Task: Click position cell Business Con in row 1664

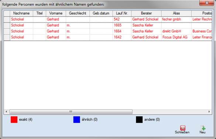Action: (202, 31)
